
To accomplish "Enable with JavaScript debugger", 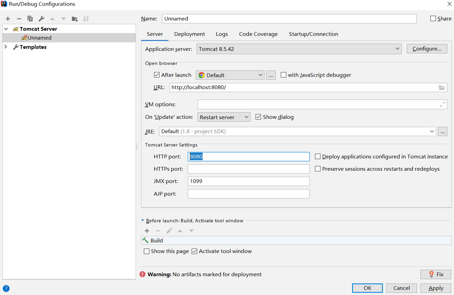I will pos(283,75).
